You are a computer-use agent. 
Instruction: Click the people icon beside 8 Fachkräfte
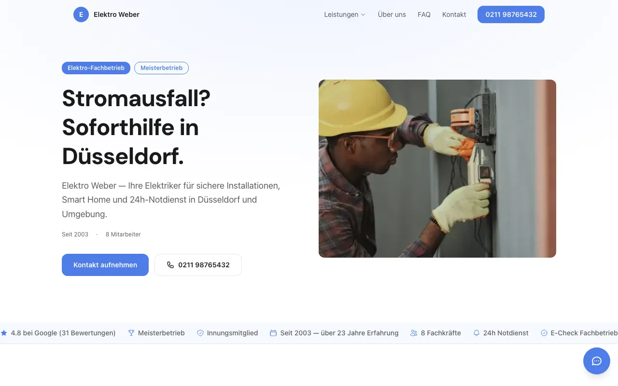click(x=413, y=333)
